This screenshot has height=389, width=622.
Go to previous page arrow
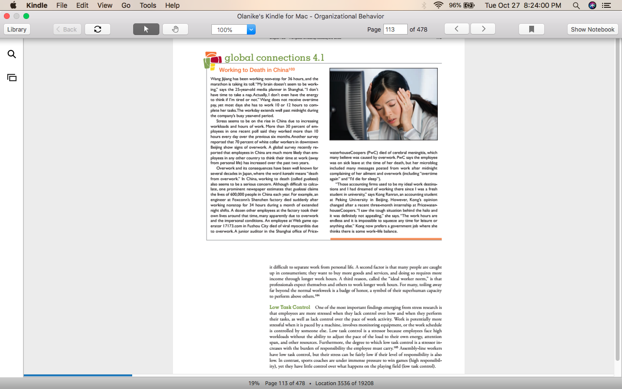point(457,29)
